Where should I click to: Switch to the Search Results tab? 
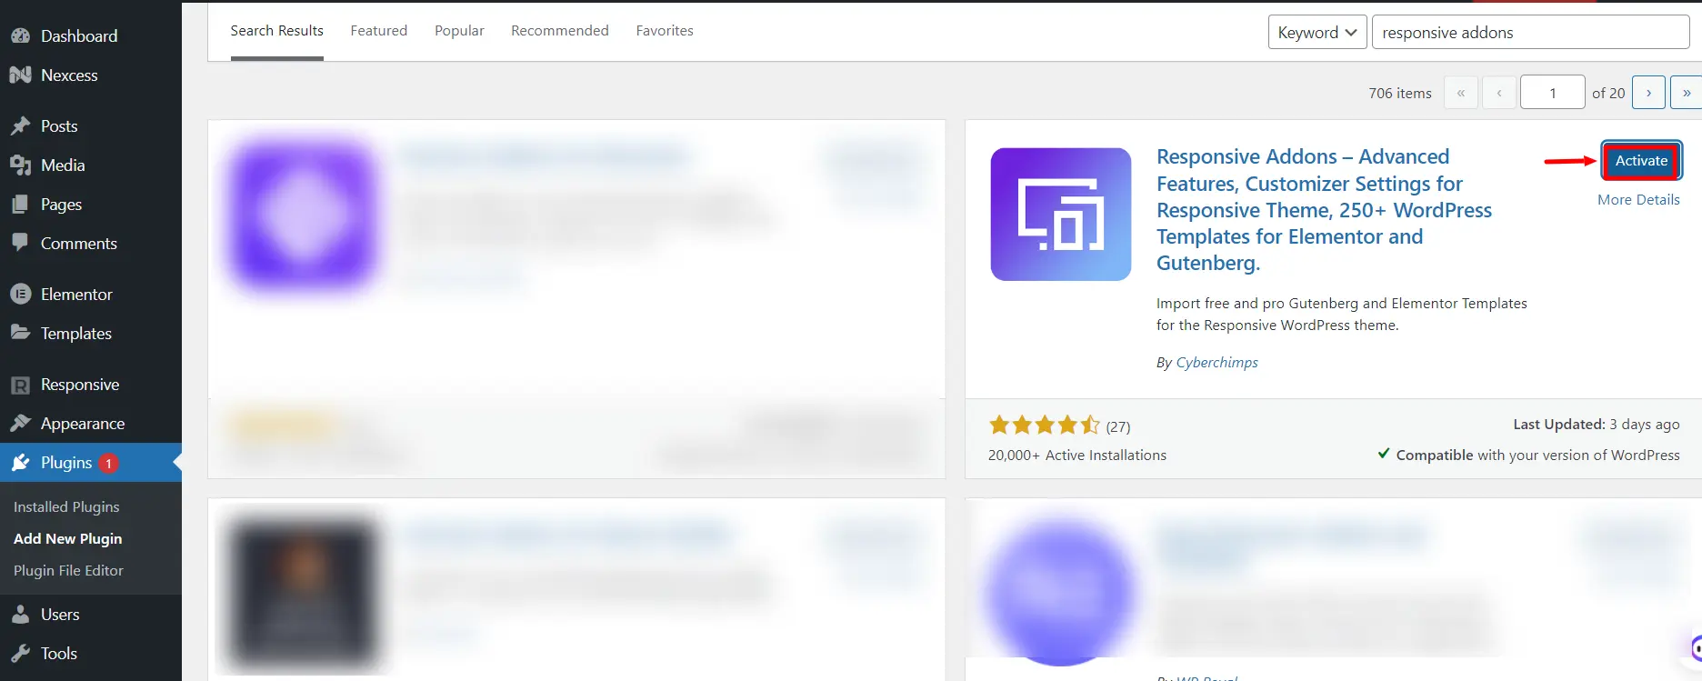277,31
